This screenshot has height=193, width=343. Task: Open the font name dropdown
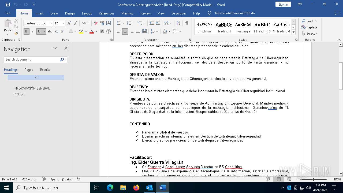(51, 23)
